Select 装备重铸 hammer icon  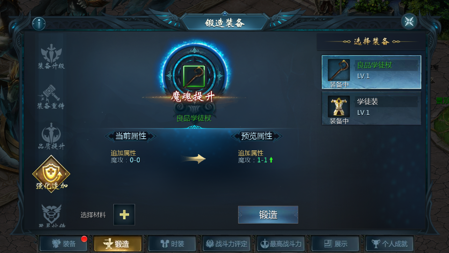[51, 97]
